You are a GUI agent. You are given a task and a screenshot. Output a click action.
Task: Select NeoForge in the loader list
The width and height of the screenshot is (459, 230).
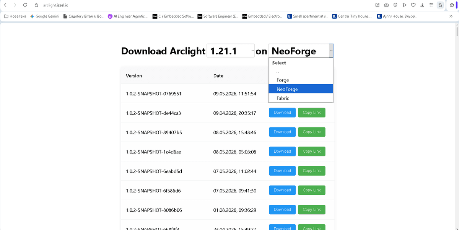[x=301, y=89]
